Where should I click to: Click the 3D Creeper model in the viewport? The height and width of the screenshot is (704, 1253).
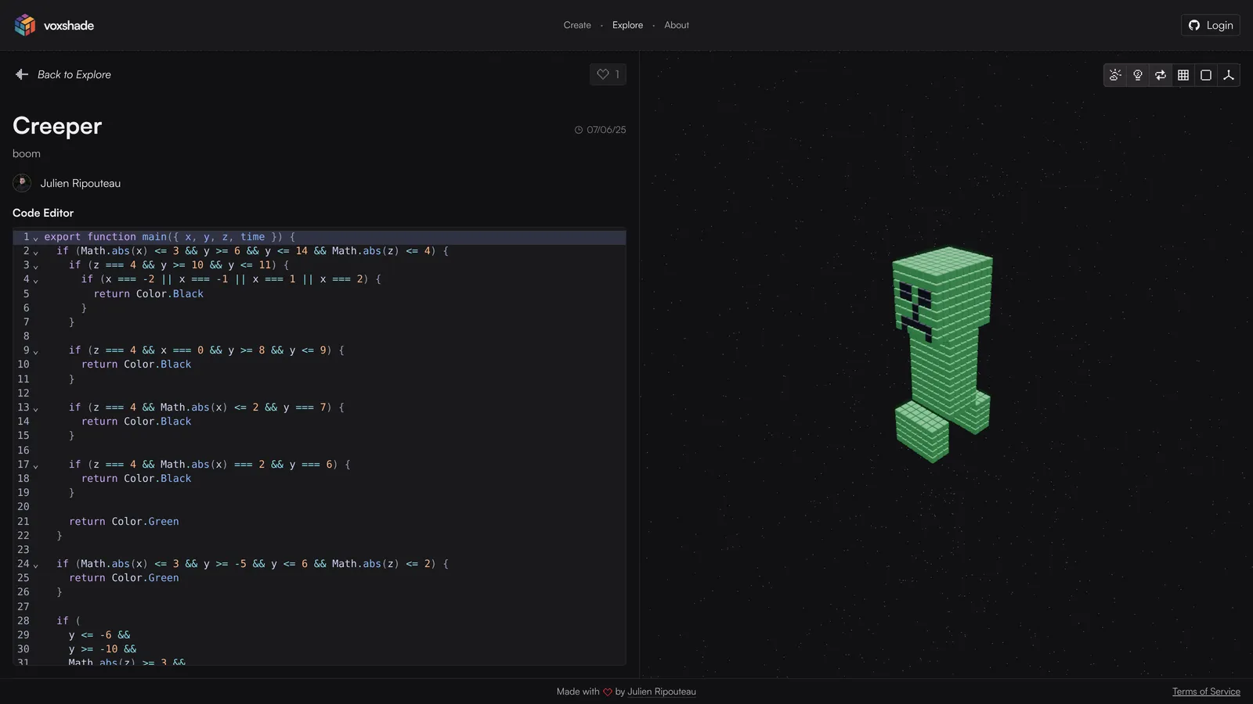(943, 354)
